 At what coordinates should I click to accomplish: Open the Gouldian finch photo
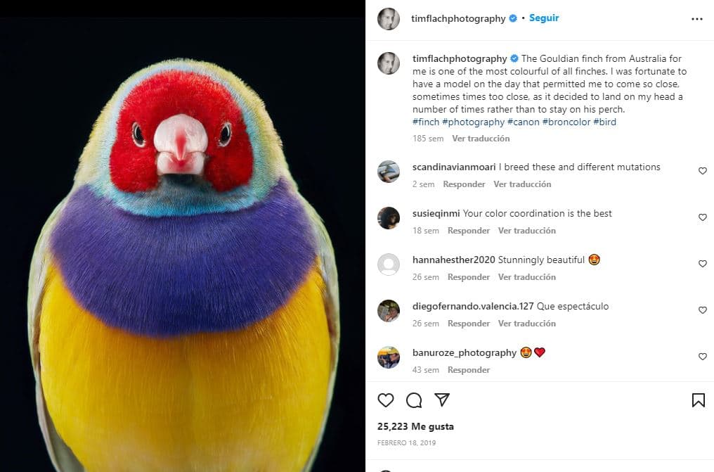point(183,236)
